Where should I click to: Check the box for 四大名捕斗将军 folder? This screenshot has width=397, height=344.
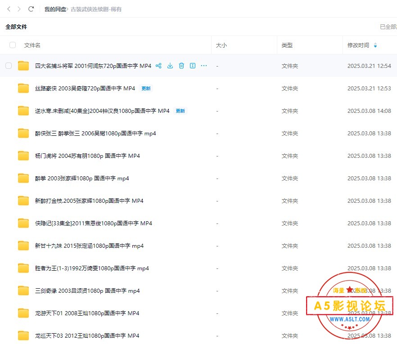9,66
